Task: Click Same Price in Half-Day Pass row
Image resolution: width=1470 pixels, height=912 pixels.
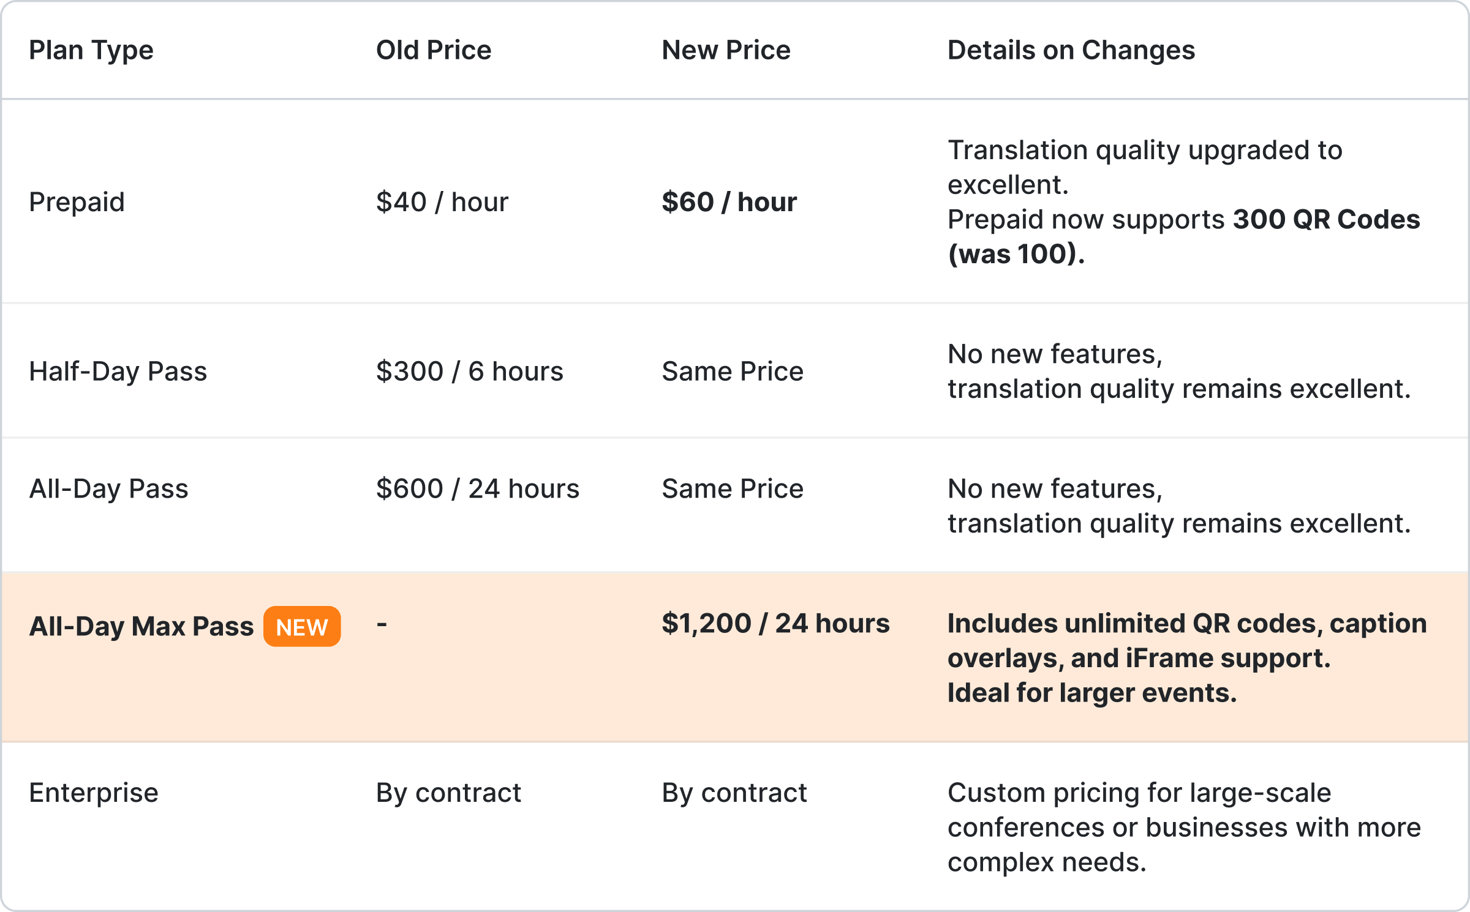Action: point(733,372)
